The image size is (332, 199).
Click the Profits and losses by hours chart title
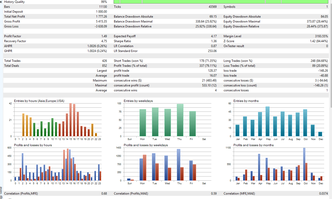click(33, 145)
